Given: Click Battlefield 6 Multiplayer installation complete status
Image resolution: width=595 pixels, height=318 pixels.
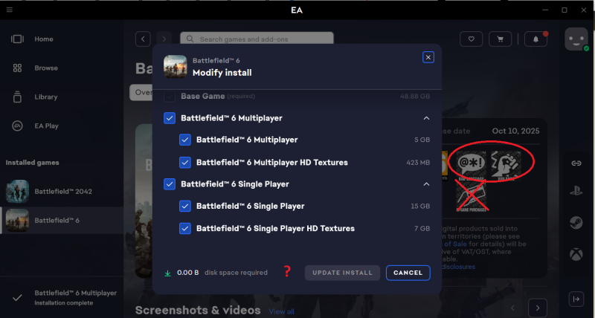Looking at the screenshot, I should tap(76, 298).
